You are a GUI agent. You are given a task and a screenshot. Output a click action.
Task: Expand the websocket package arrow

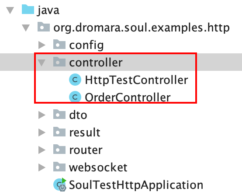coord(41,167)
